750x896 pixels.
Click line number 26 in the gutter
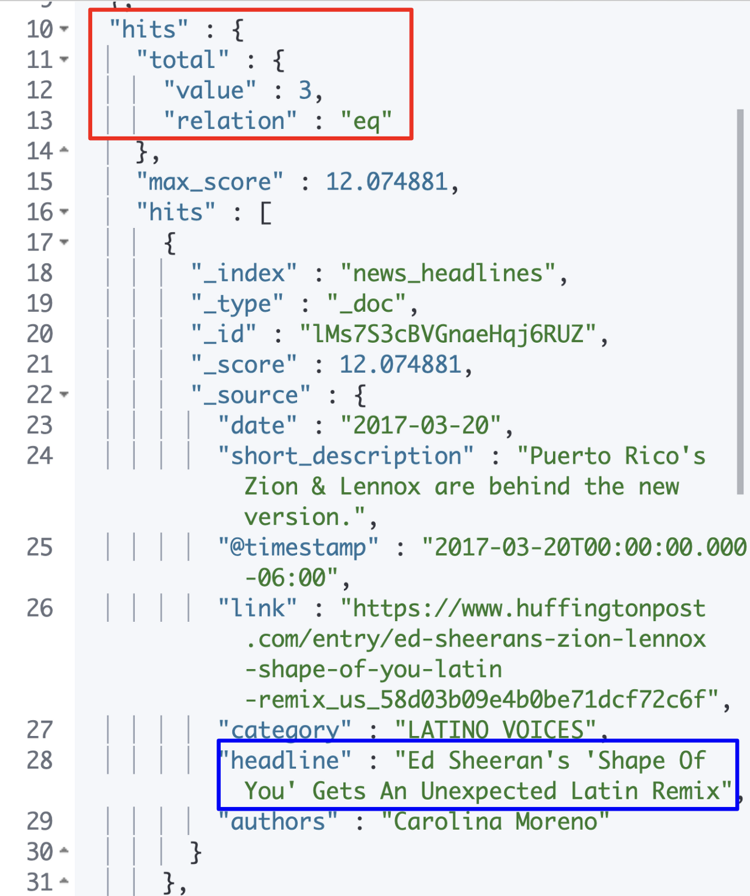[40, 608]
